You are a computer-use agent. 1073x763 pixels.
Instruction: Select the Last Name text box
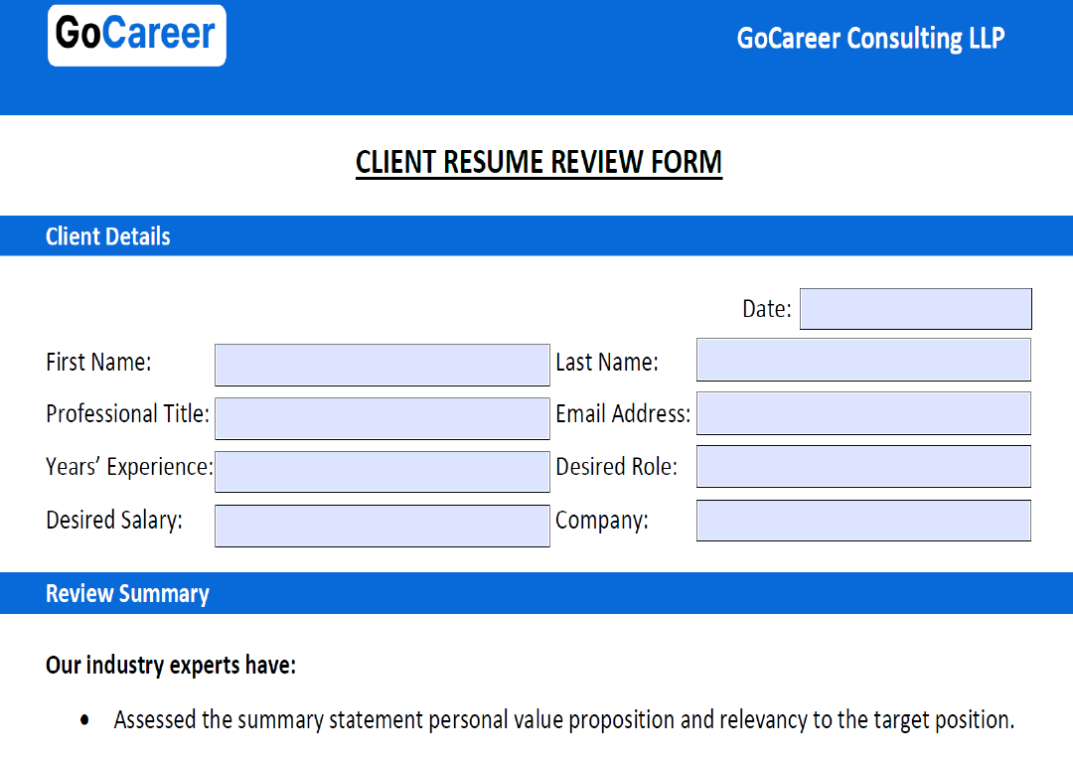(x=862, y=360)
